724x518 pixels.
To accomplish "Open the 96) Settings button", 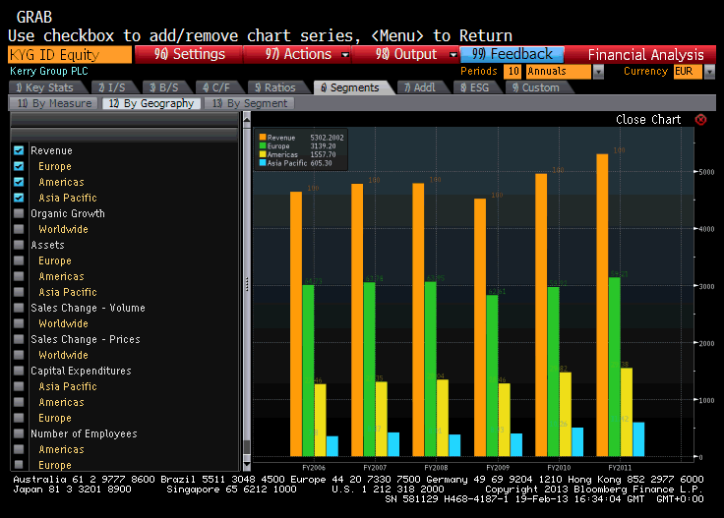I will (x=189, y=54).
